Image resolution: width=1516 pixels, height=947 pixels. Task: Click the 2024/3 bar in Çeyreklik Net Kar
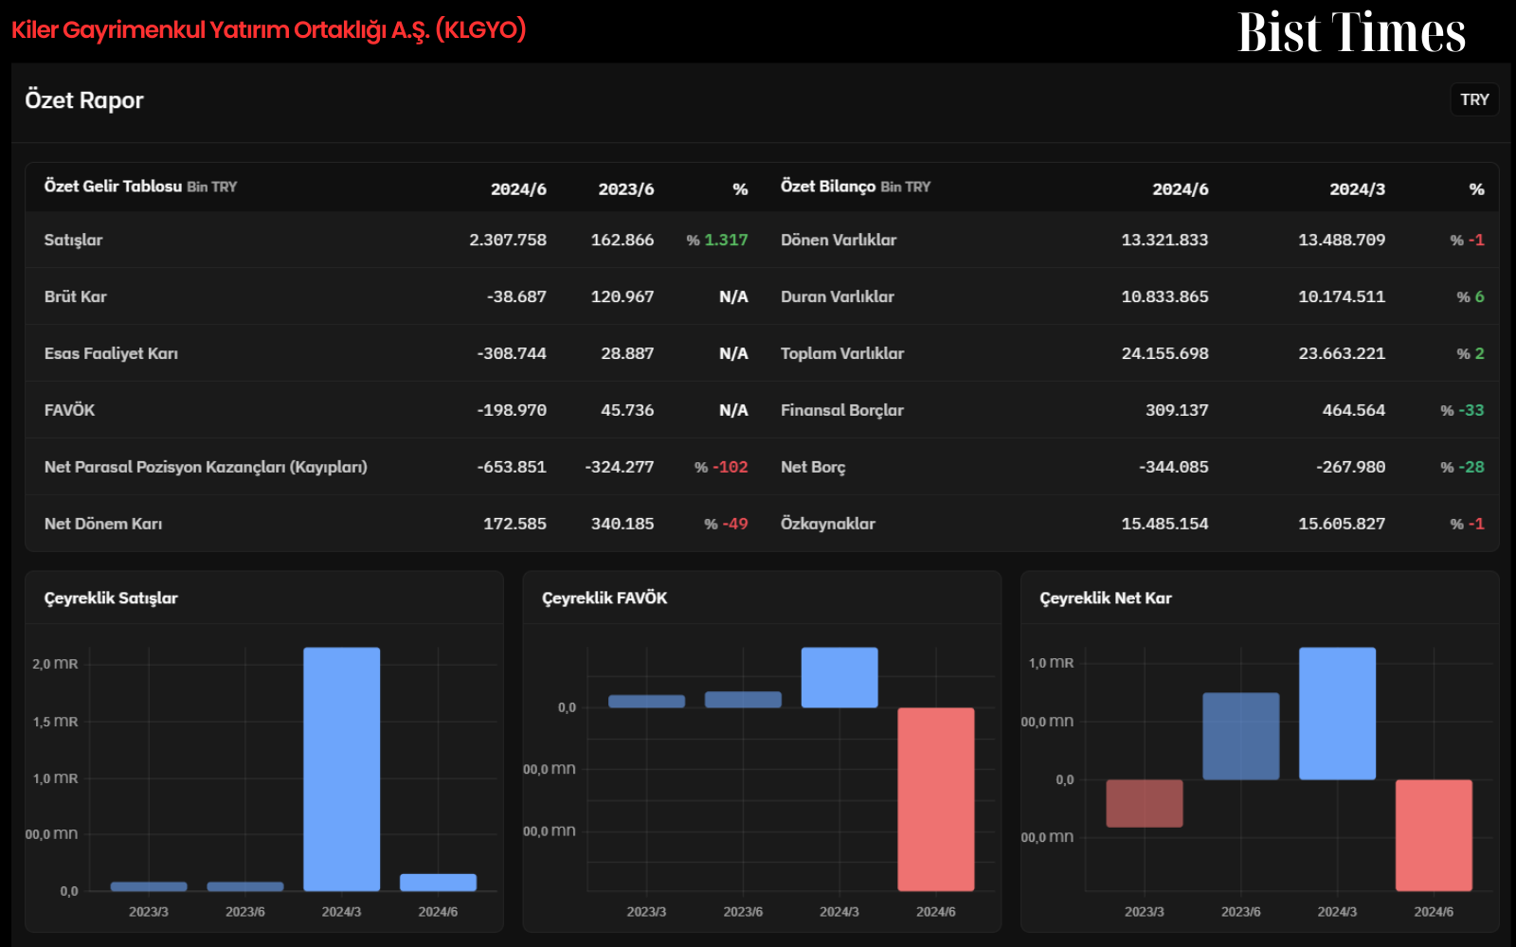[x=1337, y=713]
